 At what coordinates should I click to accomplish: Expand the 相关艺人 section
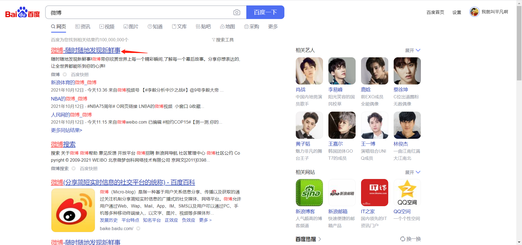pyautogui.click(x=413, y=51)
